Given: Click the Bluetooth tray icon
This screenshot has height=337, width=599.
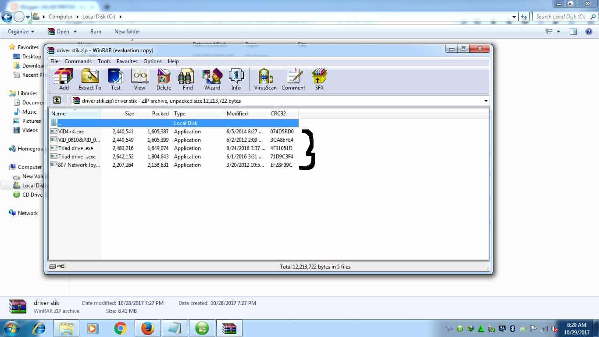Looking at the screenshot, I should click(512, 329).
